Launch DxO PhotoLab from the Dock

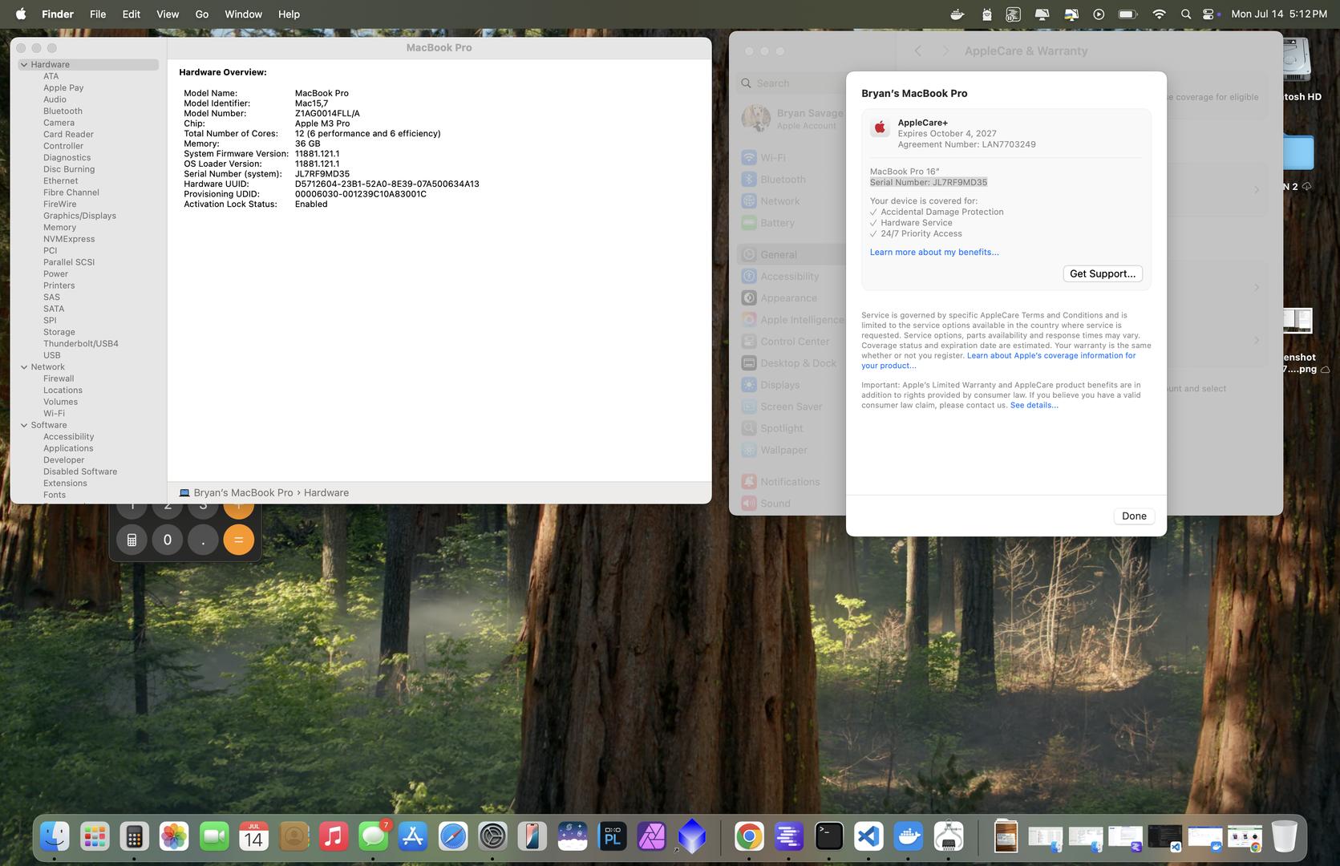(x=613, y=837)
